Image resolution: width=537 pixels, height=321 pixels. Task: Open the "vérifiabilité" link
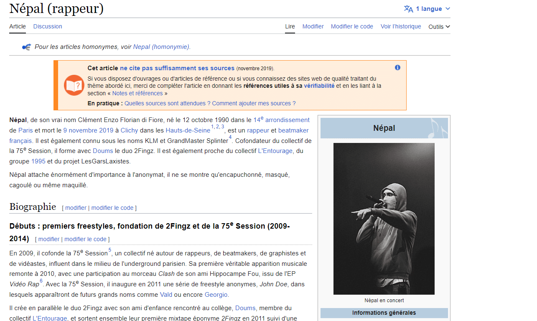(x=319, y=85)
